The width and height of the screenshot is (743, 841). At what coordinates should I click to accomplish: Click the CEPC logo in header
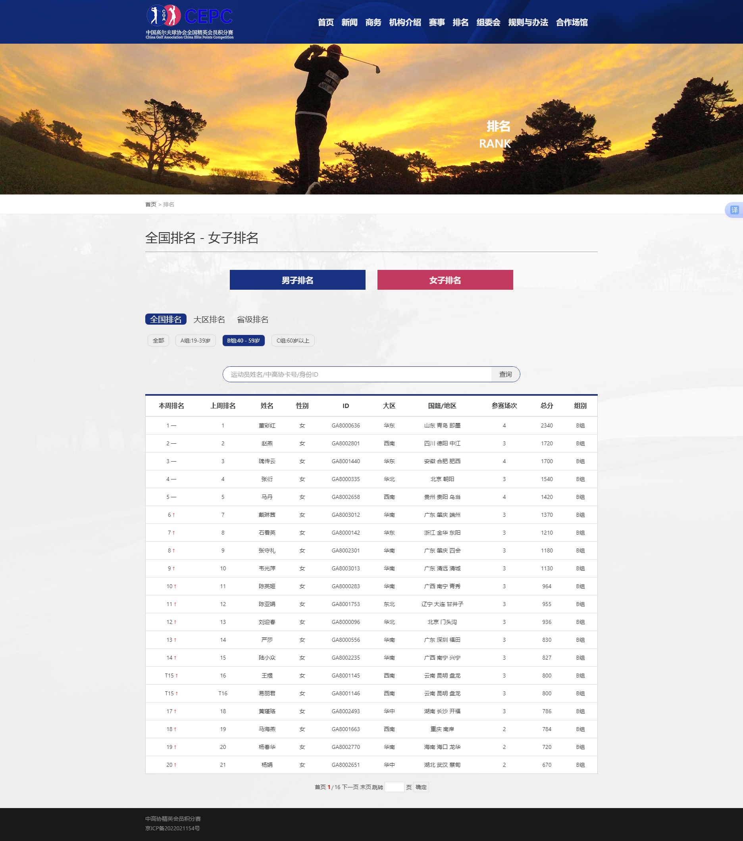[190, 22]
